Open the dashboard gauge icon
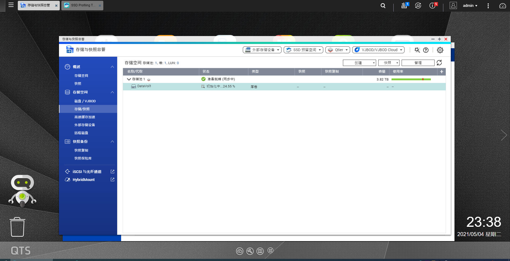 click(503, 6)
